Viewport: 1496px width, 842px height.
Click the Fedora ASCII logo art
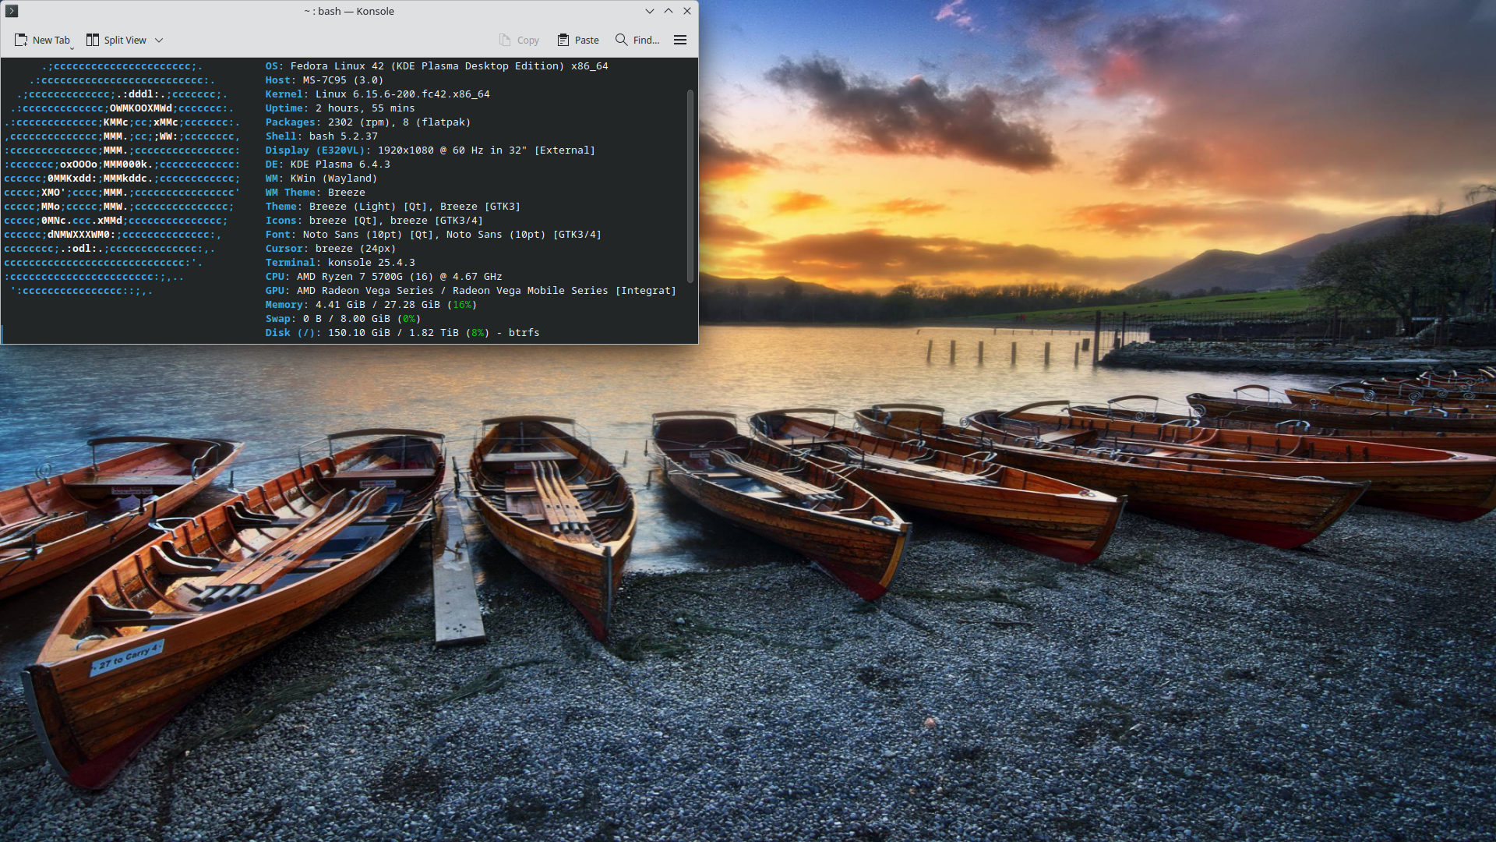pyautogui.click(x=122, y=179)
